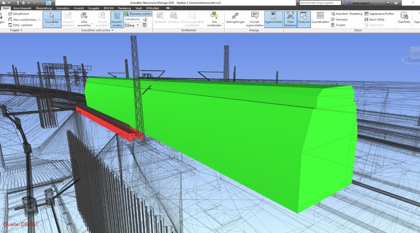Open the Alles zurücksetzen dropdown arrow
Image resolution: width=420 pixels, height=233 pixels.
coord(40,20)
